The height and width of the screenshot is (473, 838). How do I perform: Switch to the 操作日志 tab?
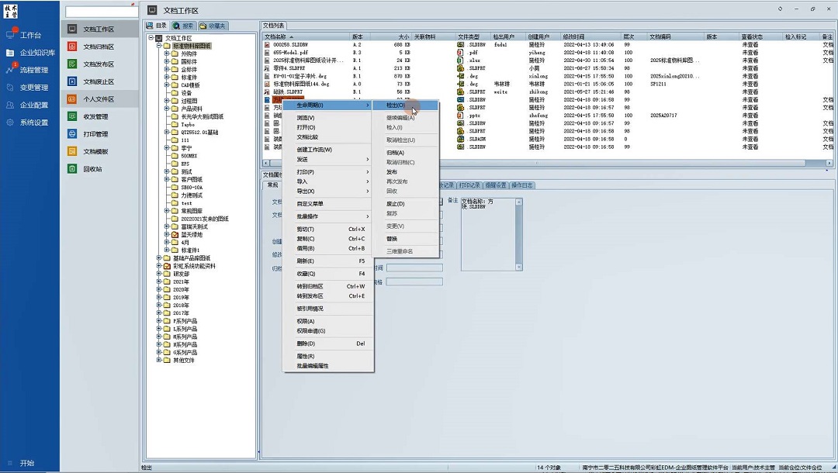tap(522, 185)
